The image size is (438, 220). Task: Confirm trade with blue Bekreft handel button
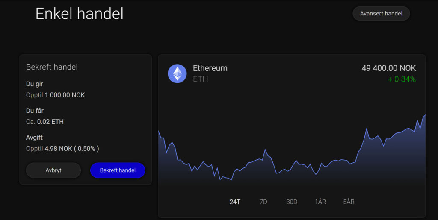point(118,170)
